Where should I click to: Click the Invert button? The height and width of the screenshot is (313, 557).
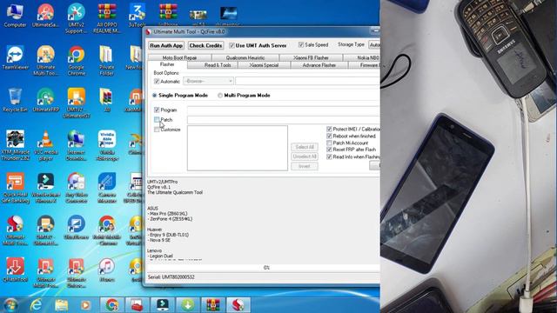pos(305,166)
